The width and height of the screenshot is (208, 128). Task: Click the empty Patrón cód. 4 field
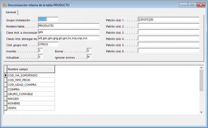click(x=168, y=38)
